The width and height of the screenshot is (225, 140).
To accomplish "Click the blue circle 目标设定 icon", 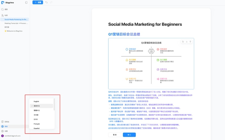I will pyautogui.click(x=127, y=49).
